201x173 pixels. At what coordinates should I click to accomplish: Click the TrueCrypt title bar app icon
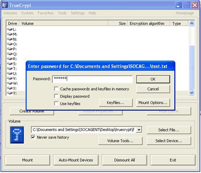tap(5, 5)
